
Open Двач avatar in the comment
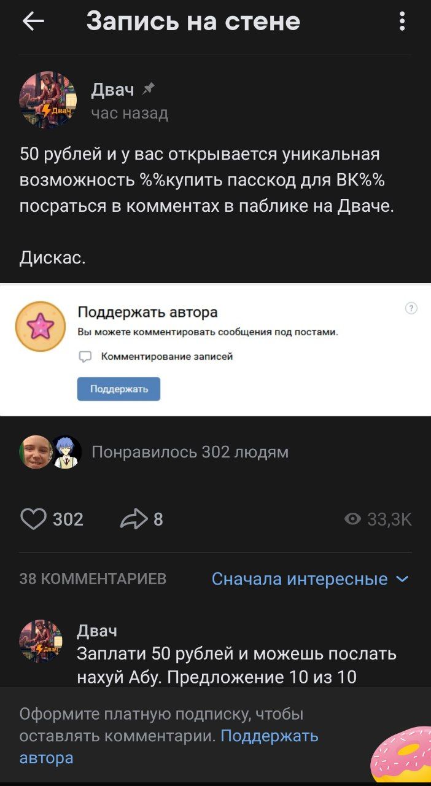(x=41, y=640)
